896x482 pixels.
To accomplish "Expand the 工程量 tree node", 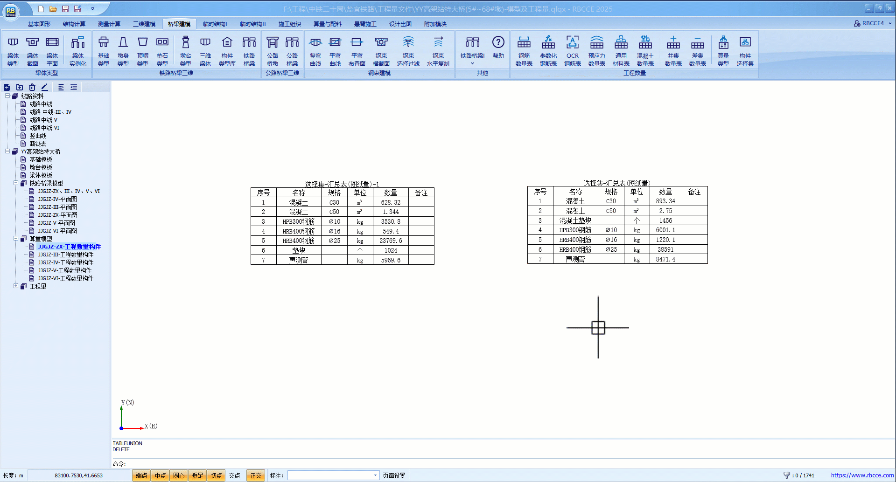I will (16, 286).
